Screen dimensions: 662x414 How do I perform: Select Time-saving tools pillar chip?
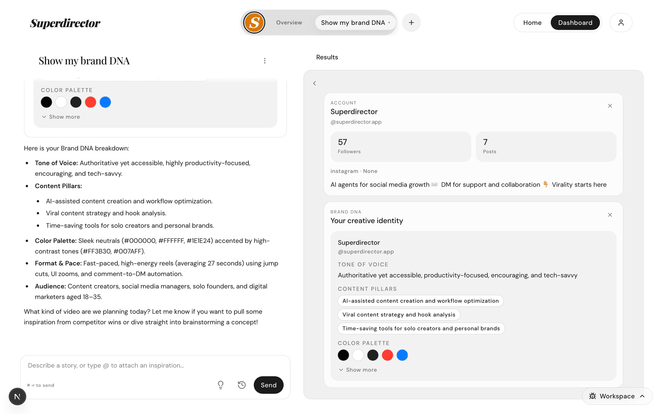tap(421, 328)
